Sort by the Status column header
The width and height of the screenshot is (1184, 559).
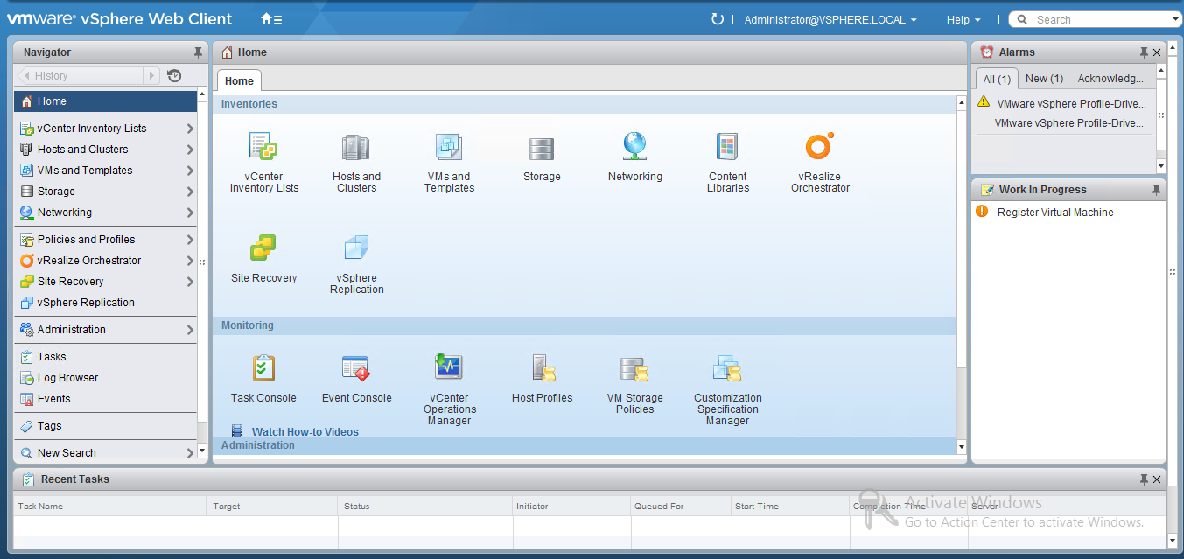point(425,506)
